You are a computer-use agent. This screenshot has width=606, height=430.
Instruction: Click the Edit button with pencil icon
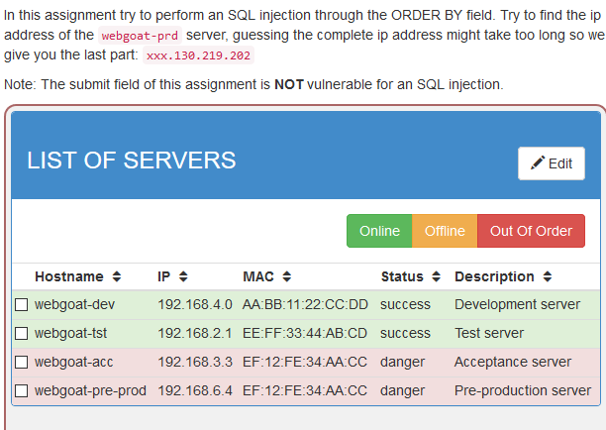(552, 163)
